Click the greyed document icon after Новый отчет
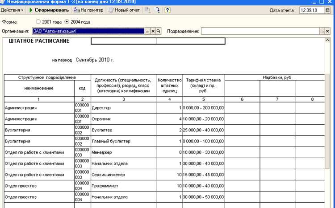 (x=147, y=10)
